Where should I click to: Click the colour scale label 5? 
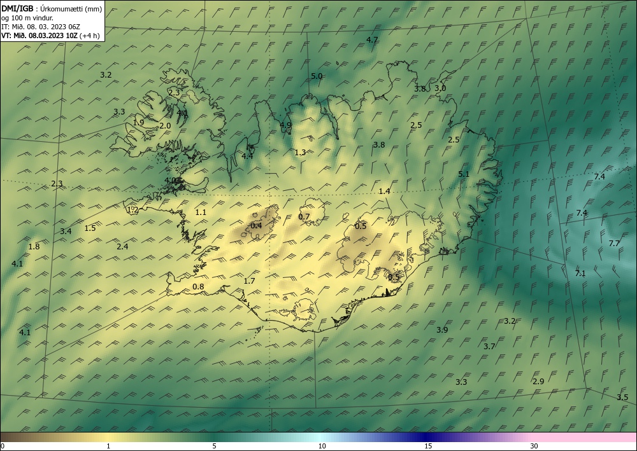tap(214, 446)
